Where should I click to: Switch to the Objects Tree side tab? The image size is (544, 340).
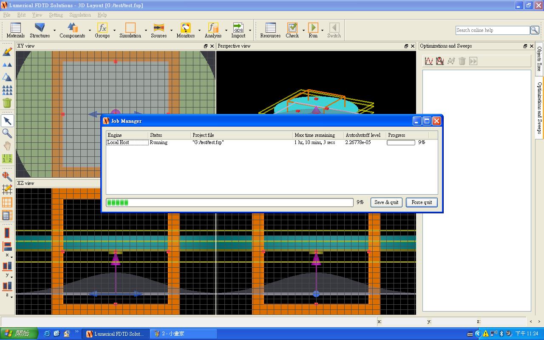(x=539, y=59)
